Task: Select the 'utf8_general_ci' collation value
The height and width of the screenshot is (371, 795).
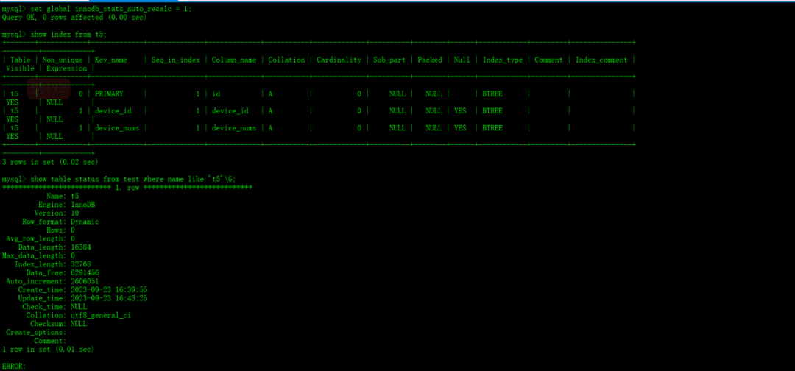Action: 101,315
